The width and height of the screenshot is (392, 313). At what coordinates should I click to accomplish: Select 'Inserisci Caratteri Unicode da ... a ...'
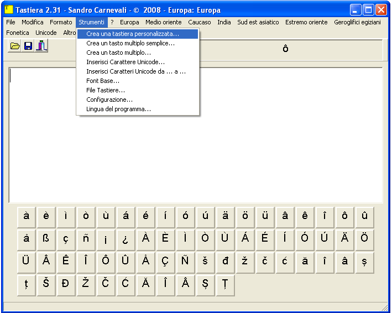click(x=138, y=71)
